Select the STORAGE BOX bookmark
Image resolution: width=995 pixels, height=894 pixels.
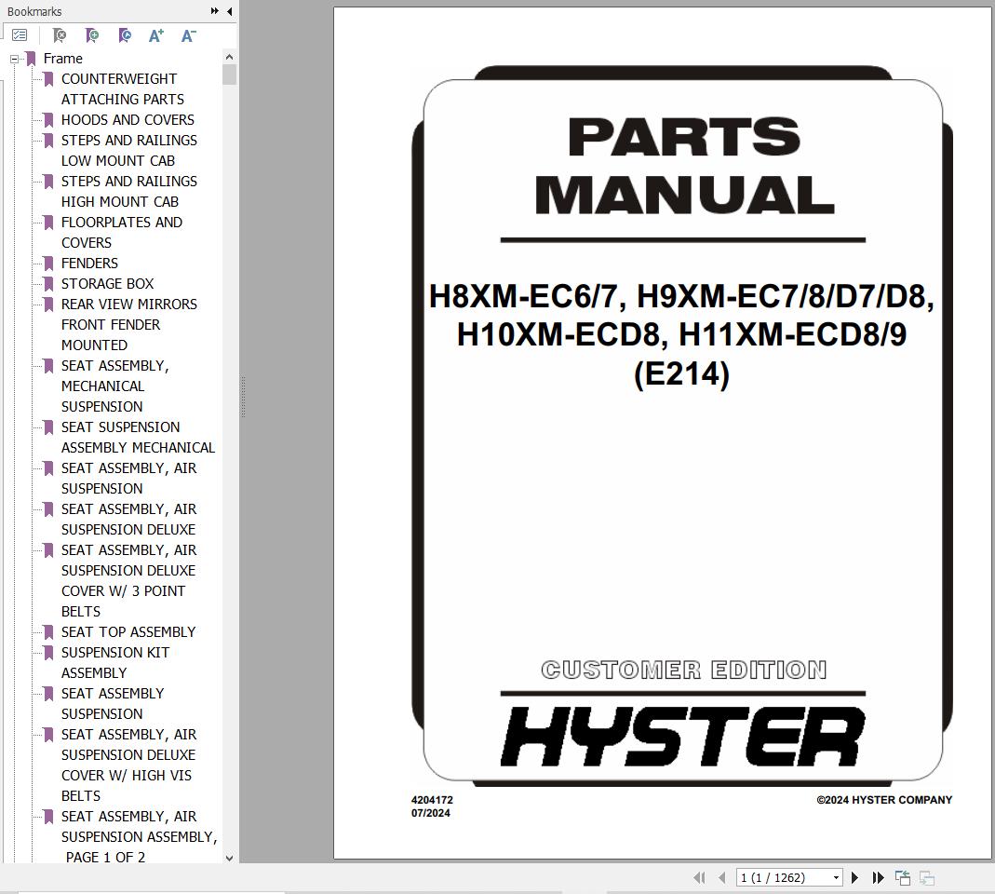point(107,283)
